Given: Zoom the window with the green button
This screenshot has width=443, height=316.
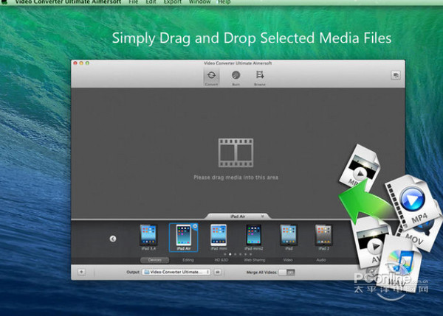Looking at the screenshot, I should point(88,63).
